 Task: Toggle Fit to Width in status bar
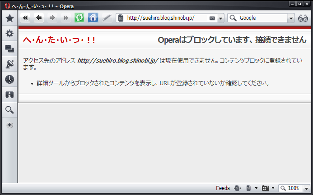(237, 188)
